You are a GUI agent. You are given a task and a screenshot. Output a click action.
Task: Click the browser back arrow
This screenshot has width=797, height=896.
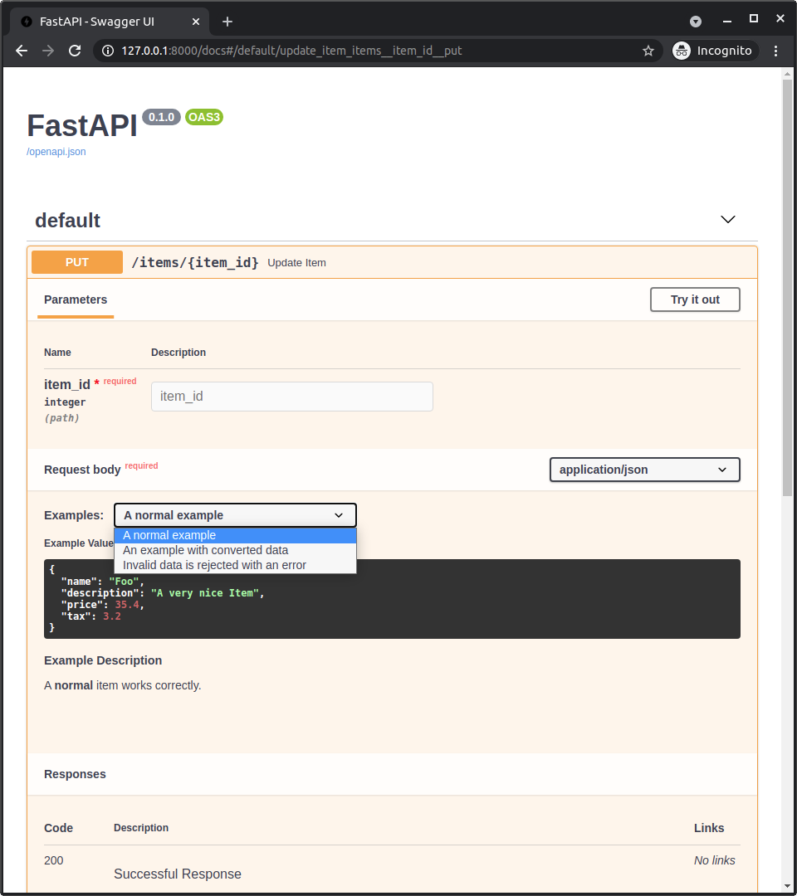pyautogui.click(x=22, y=51)
